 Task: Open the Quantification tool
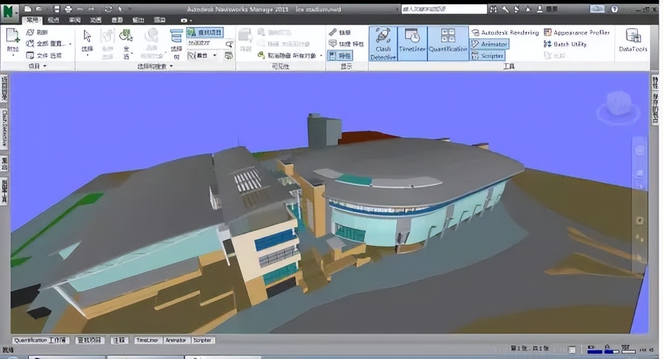pyautogui.click(x=449, y=43)
